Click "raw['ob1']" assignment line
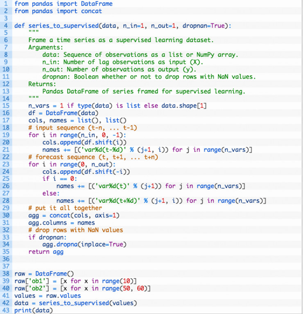This screenshot has width=303, height=314. tap(75, 281)
